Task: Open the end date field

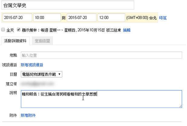Action: click(x=81, y=18)
